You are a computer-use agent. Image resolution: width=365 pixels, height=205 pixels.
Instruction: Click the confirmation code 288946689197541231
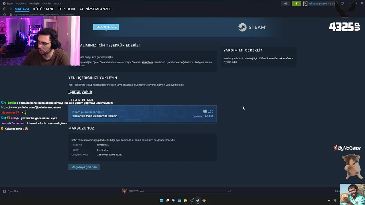(x=110, y=155)
